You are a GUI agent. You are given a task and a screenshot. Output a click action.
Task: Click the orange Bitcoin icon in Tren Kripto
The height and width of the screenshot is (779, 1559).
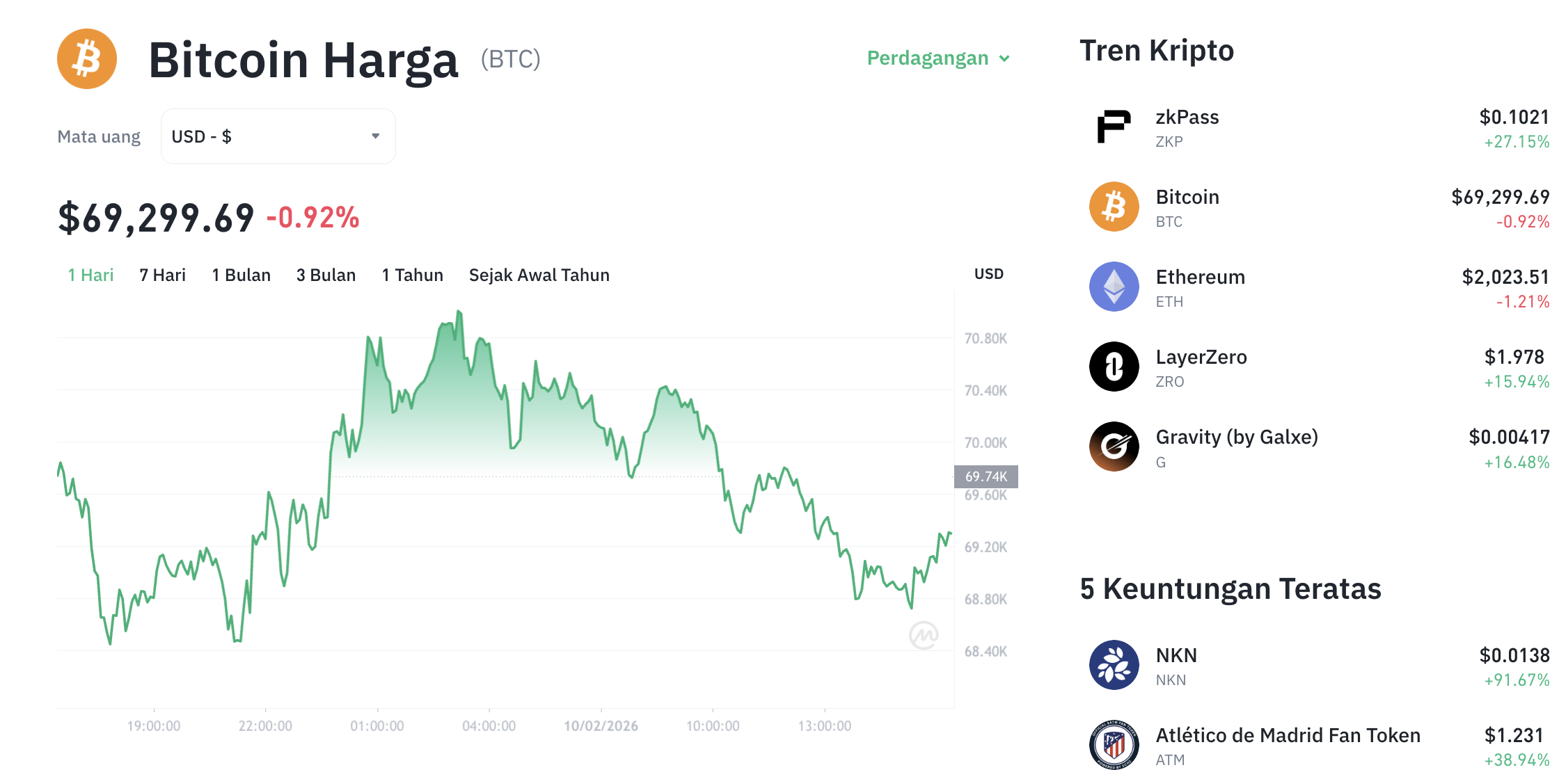1113,207
